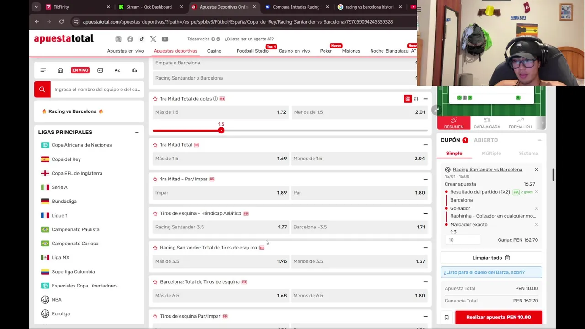The image size is (585, 329).
Task: Star the Tiros de esquina Par/Impar market
Action: tap(155, 316)
